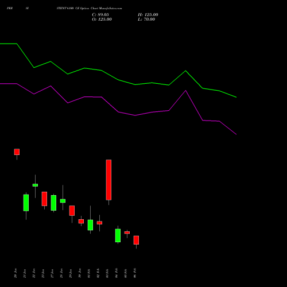Select the 03 Feb date label
The height and width of the screenshot is (287, 287).
[107, 273]
